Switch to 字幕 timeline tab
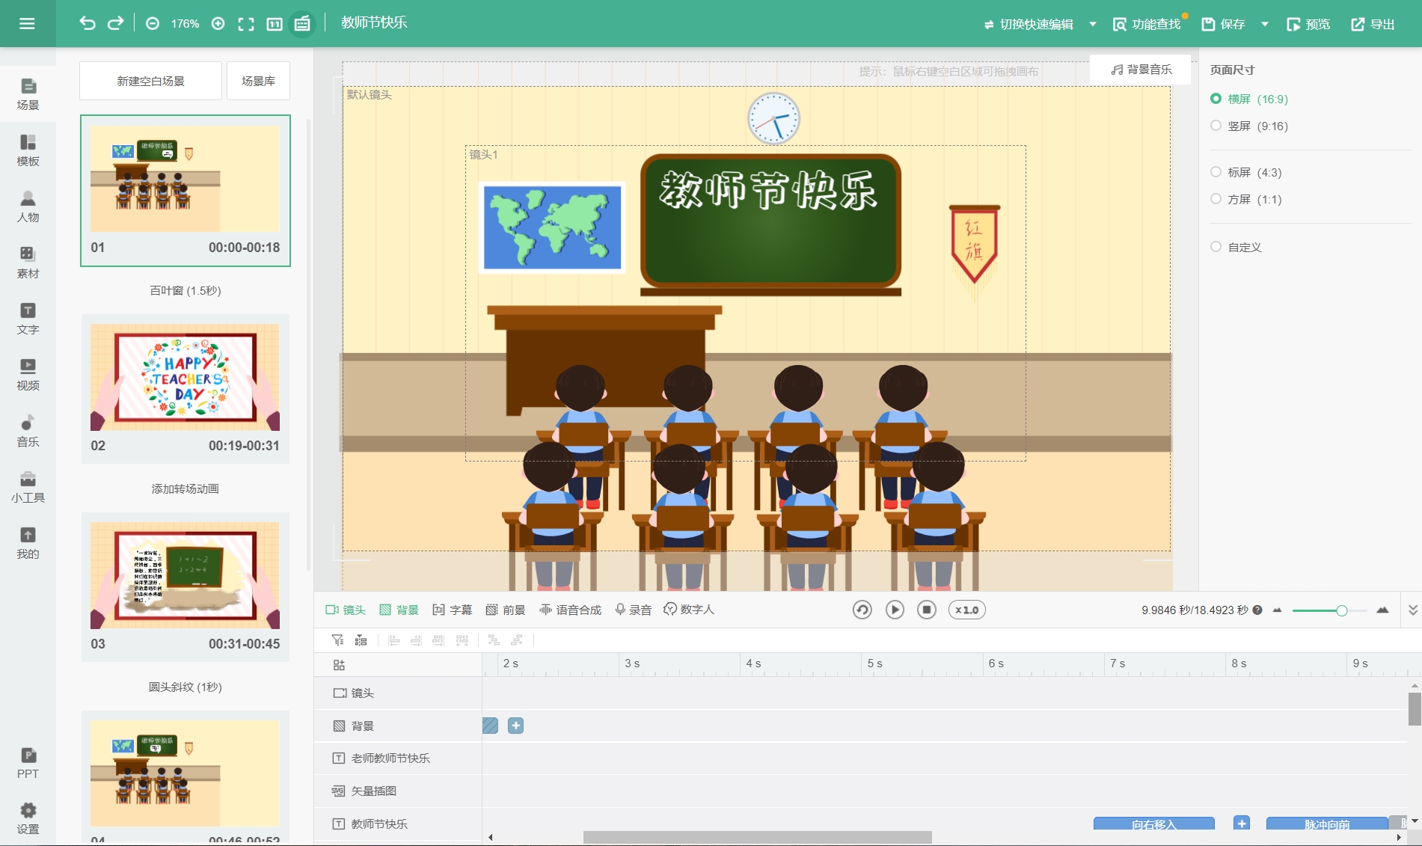 coord(453,610)
